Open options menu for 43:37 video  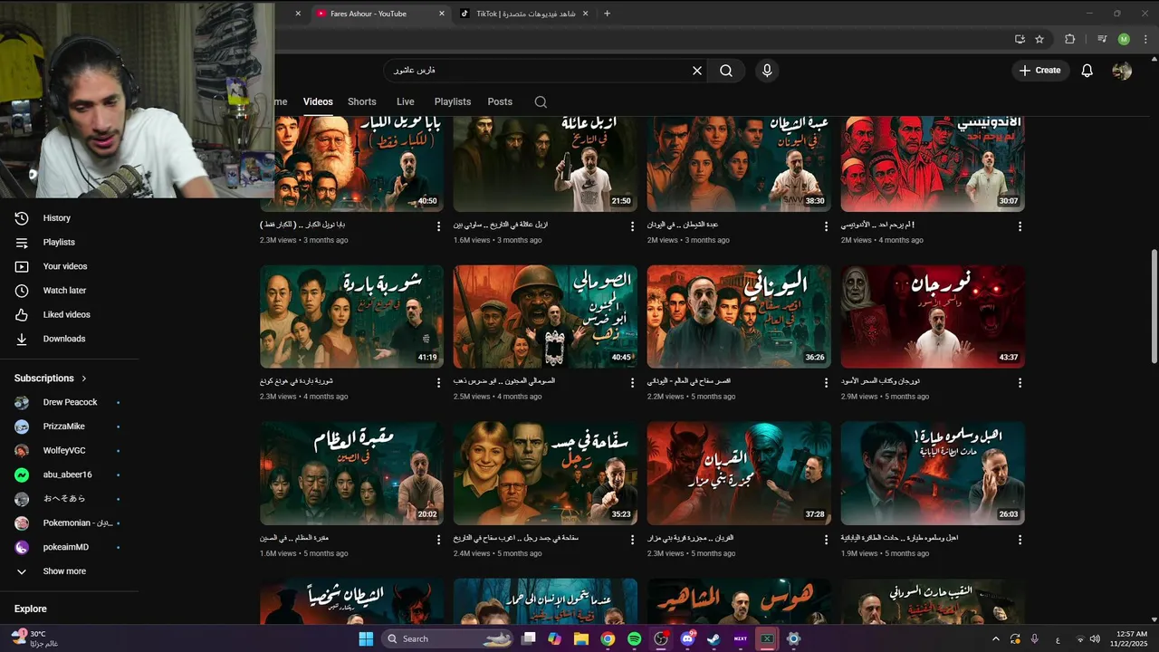coord(1020,383)
